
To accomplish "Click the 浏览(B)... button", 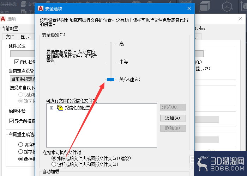I will 173,107.
